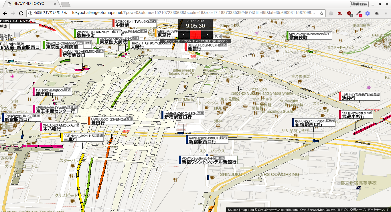Select the 三鷹行 train label
The image size is (391, 212).
click(x=82, y=137)
